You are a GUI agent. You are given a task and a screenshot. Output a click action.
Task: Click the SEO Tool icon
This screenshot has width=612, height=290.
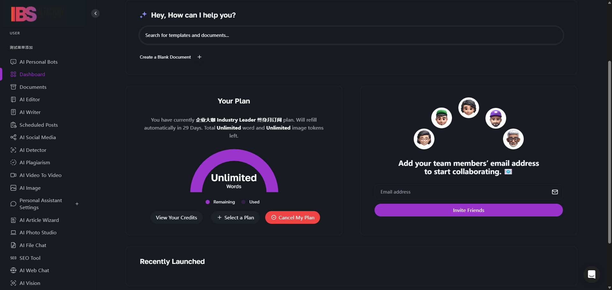click(13, 258)
